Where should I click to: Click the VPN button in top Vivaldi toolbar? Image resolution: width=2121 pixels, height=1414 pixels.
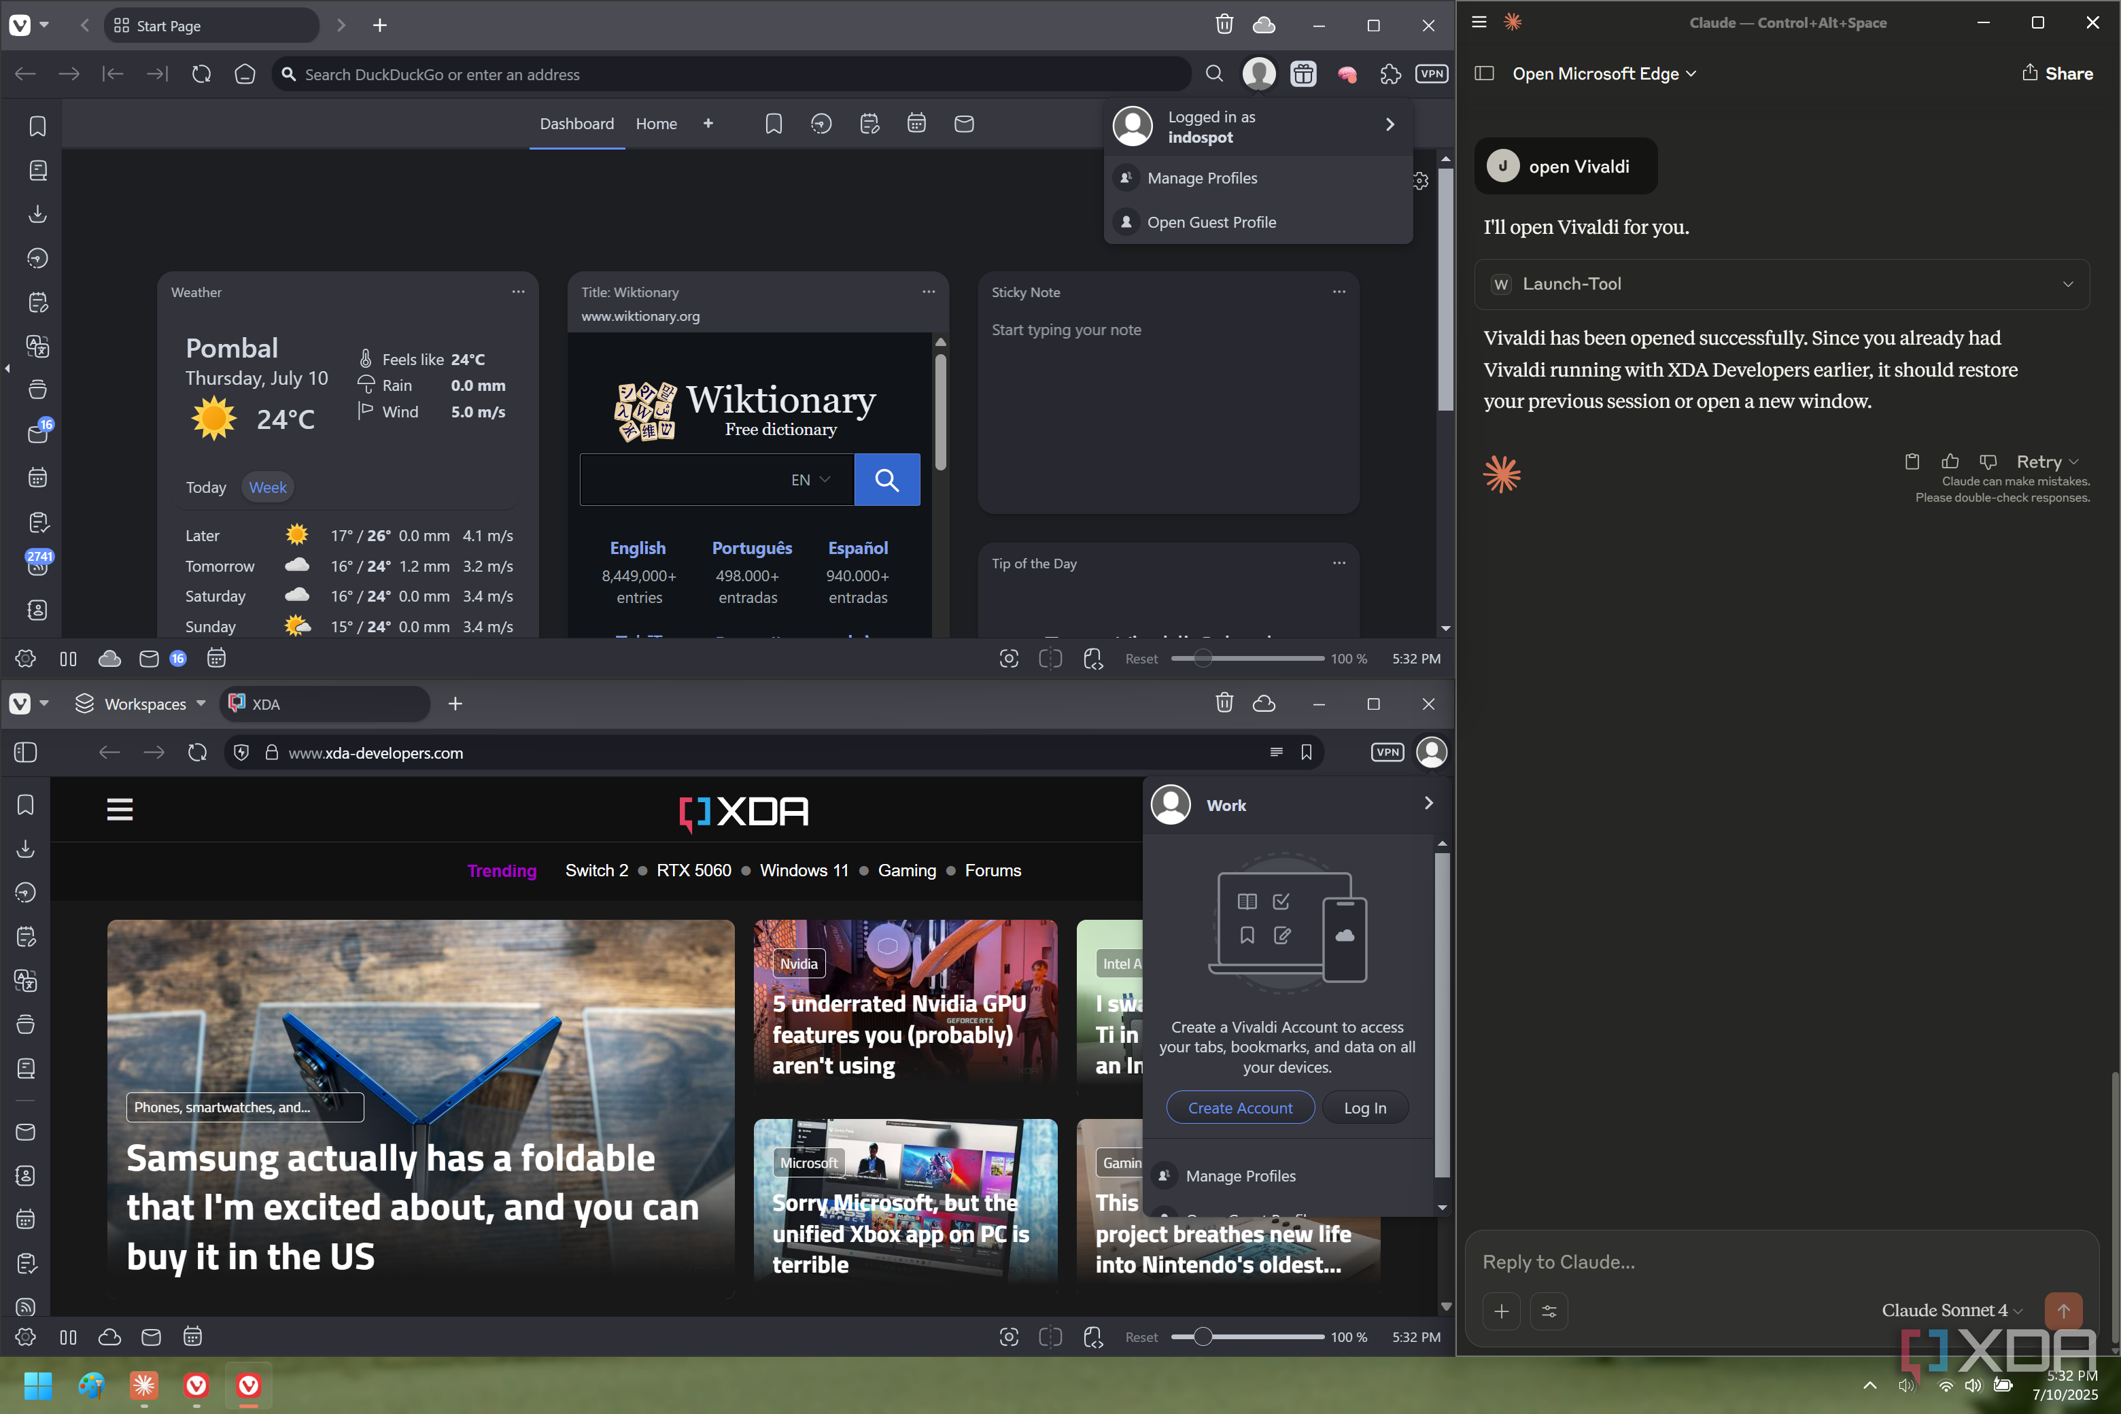[1431, 74]
